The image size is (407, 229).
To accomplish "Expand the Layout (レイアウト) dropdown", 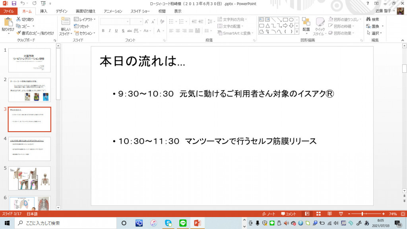I will click(85, 19).
